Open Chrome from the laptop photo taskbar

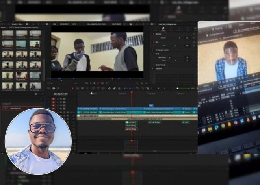(x=223, y=126)
